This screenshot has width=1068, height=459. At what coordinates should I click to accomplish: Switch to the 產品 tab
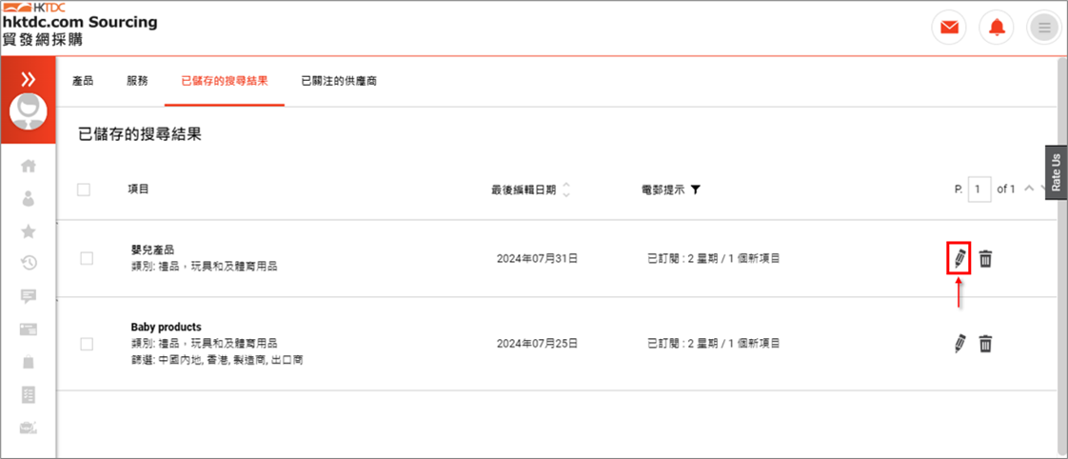pyautogui.click(x=83, y=81)
